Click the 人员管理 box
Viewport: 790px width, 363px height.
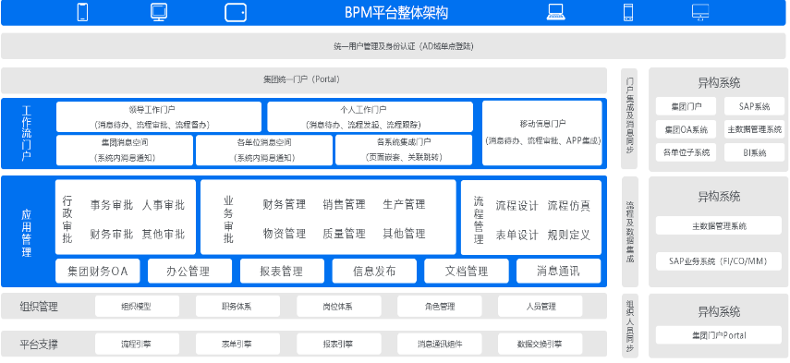[541, 306]
